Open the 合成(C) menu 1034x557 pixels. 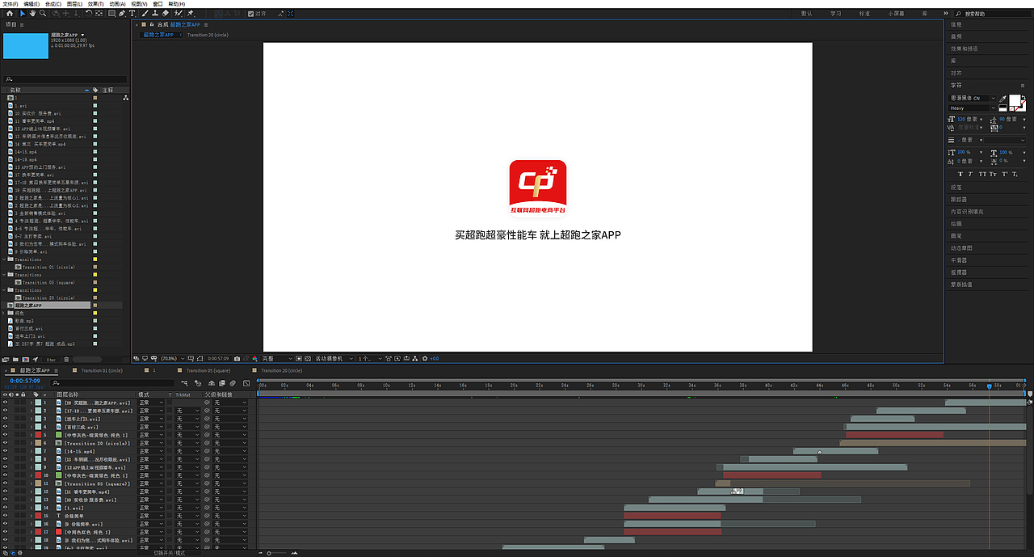pos(52,4)
